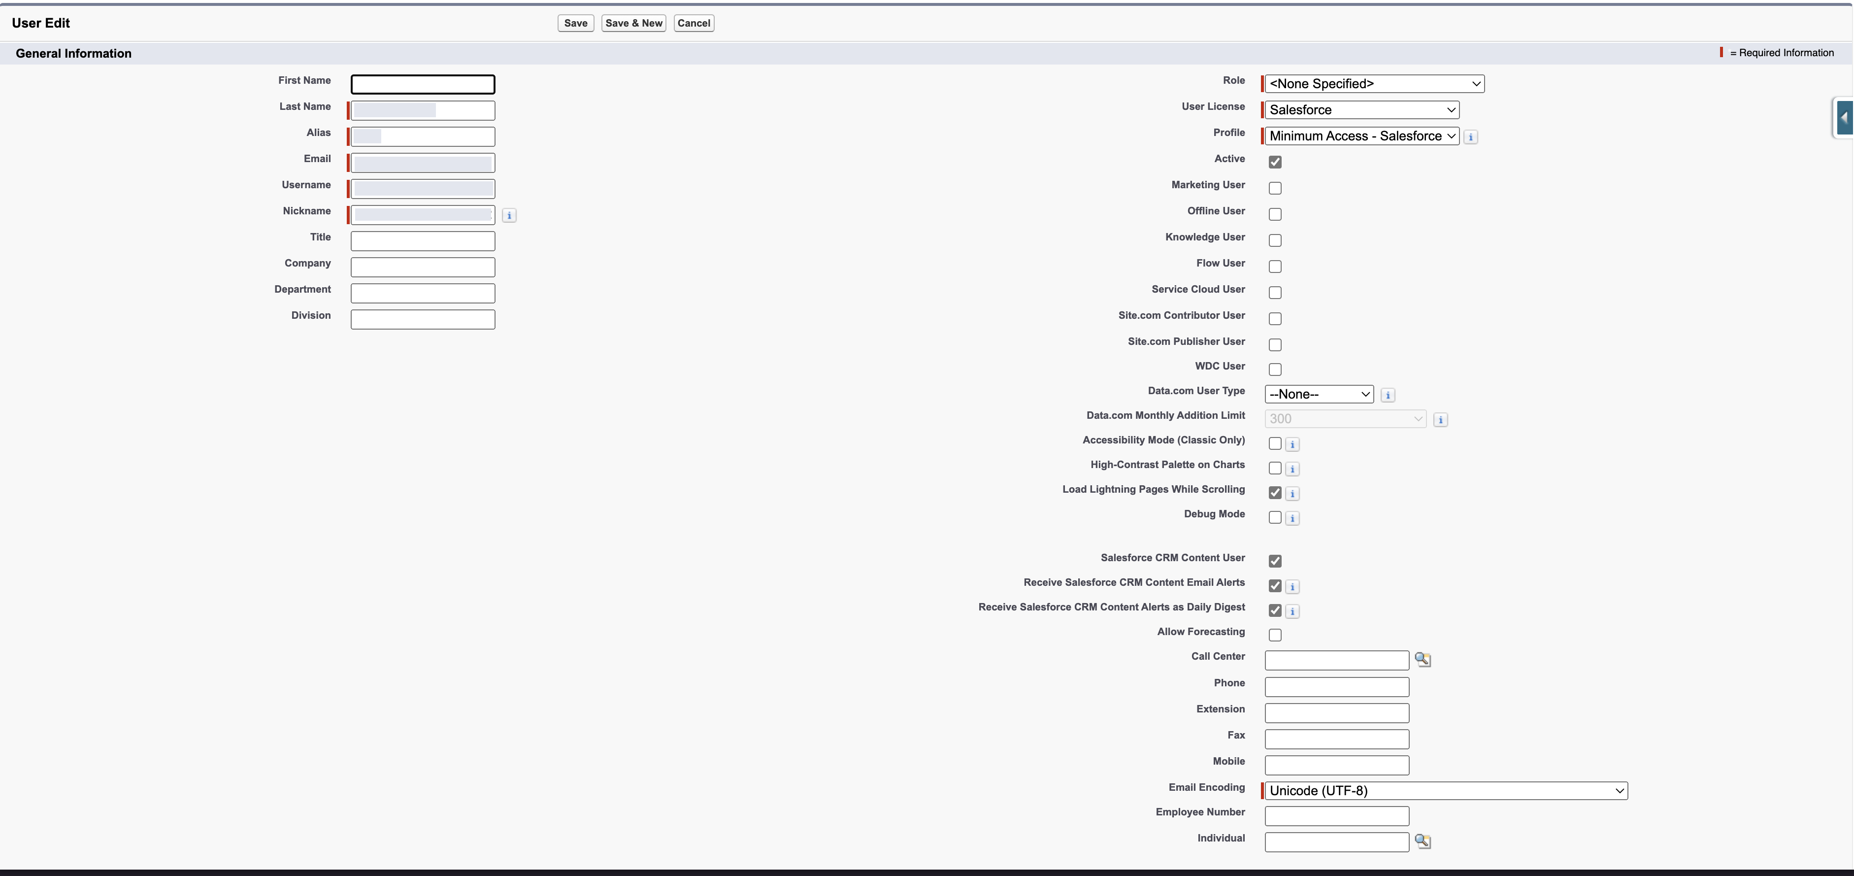Click info icon next to High-Contrast Palette
The width and height of the screenshot is (1854, 876).
1292,470
